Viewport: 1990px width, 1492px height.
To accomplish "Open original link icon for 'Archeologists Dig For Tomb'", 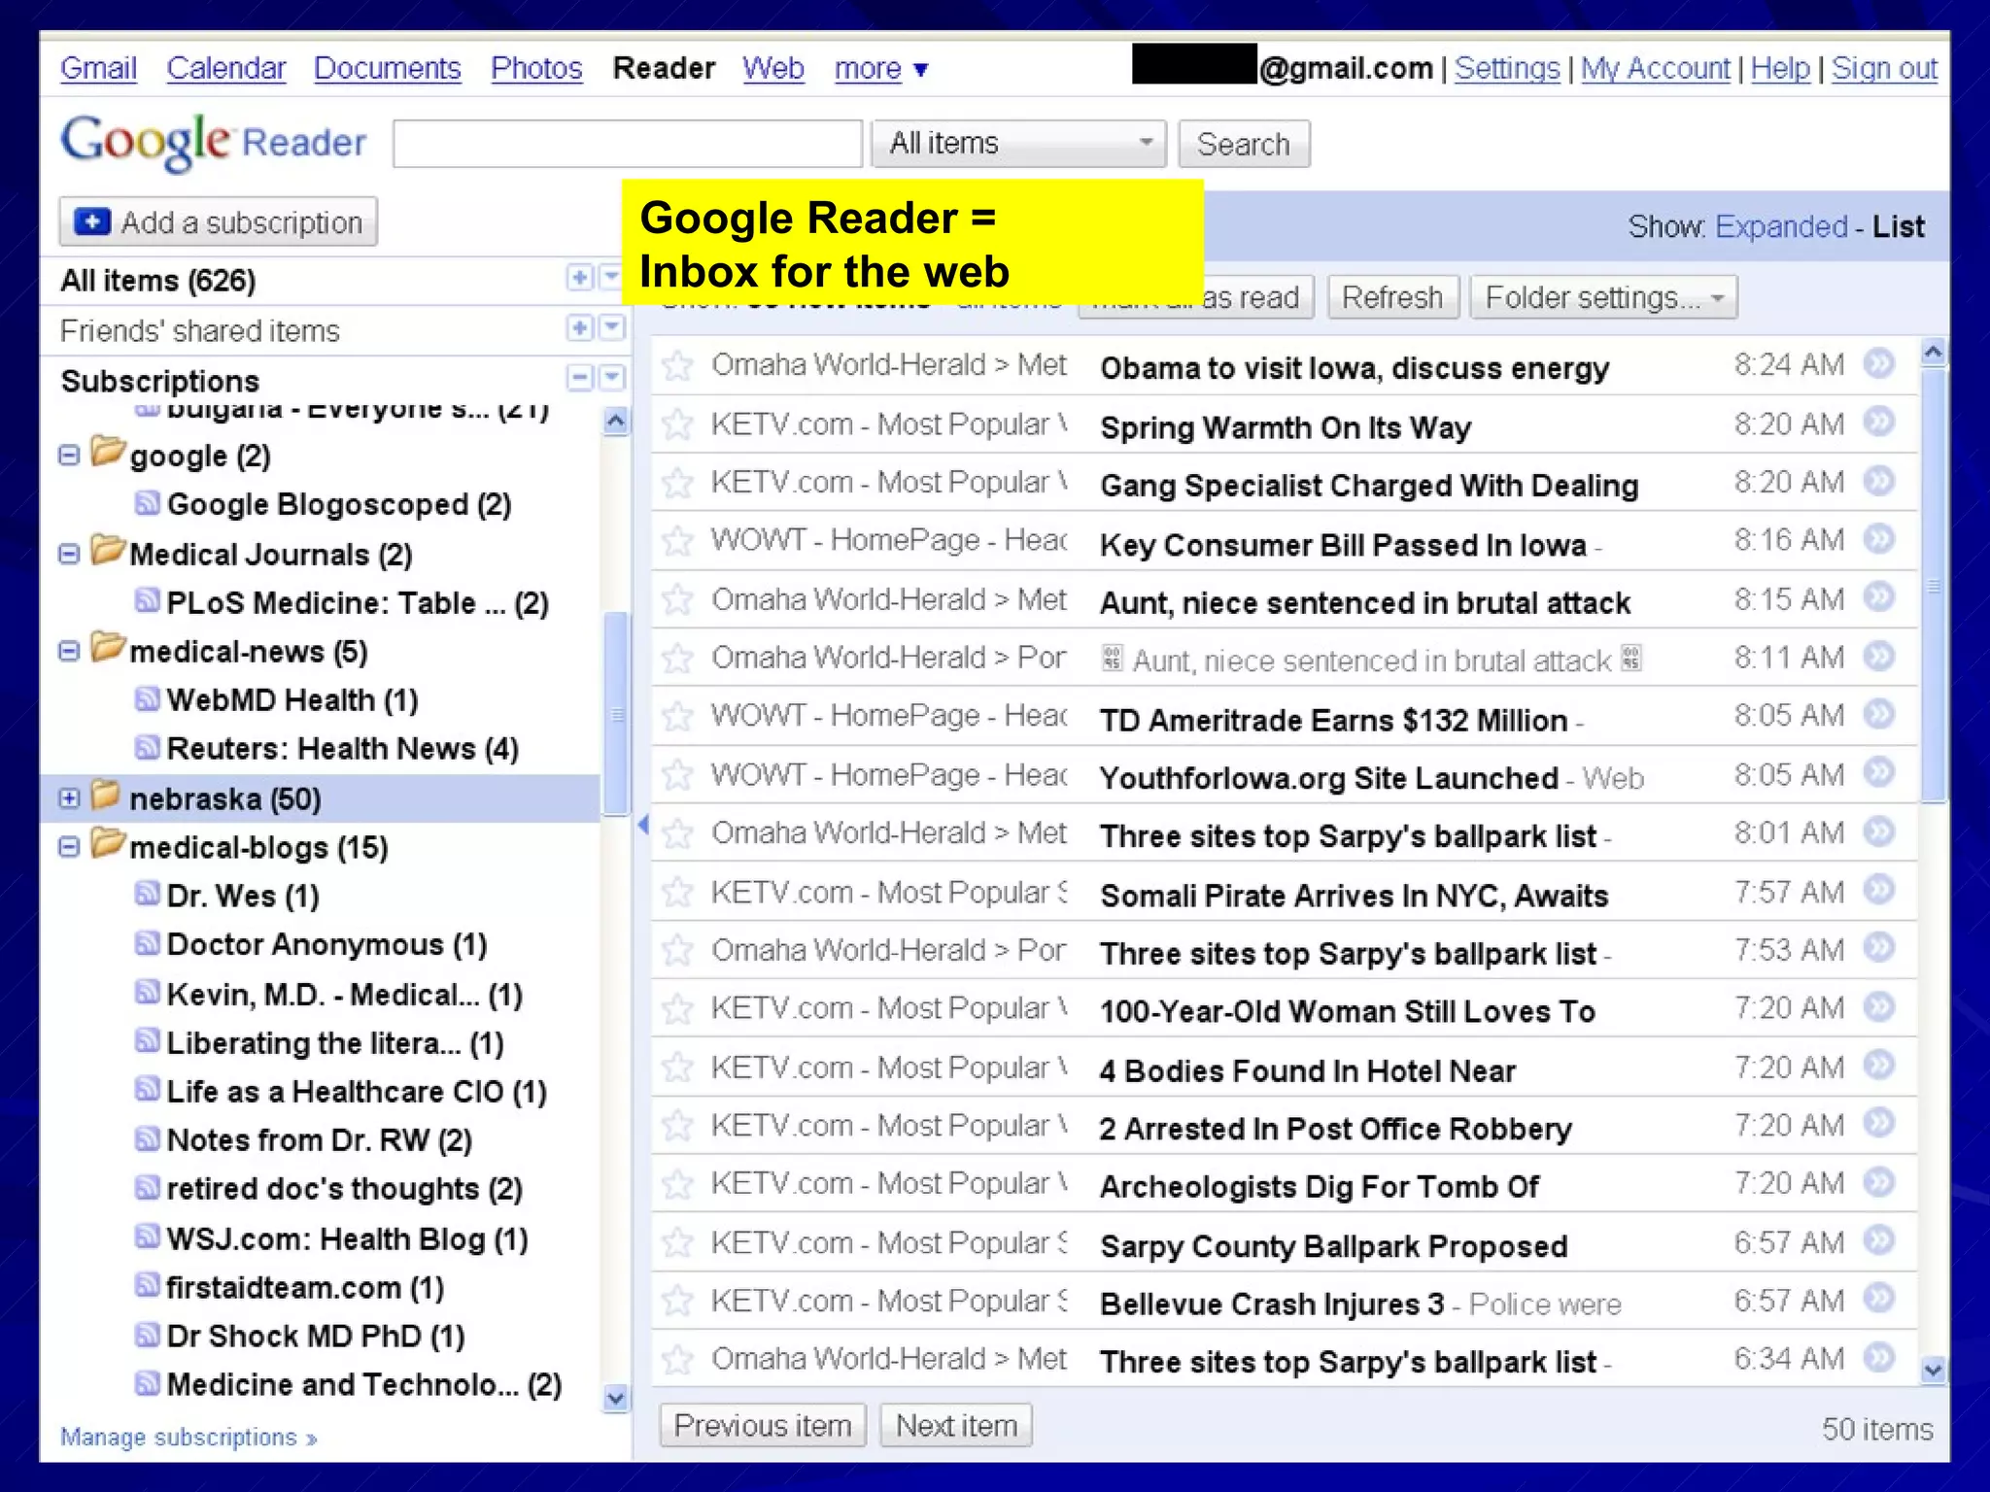I will pos(1879,1182).
